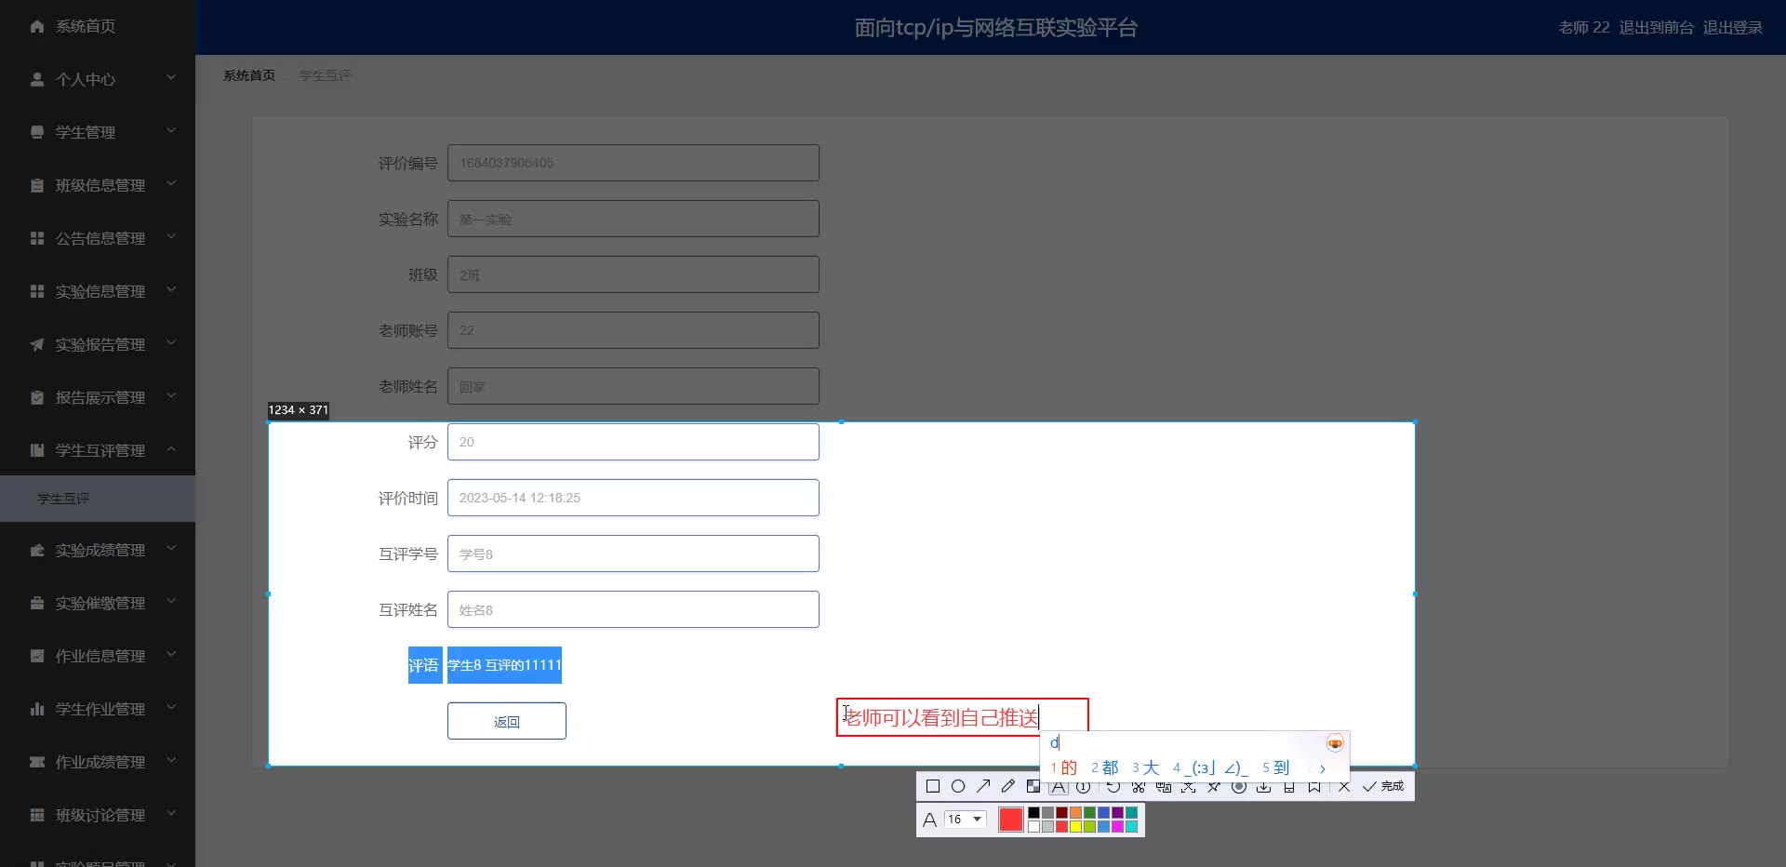Click the 退出到前台 link

[1657, 27]
